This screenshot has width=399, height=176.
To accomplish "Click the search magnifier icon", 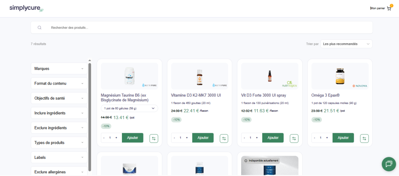I will (39, 28).
